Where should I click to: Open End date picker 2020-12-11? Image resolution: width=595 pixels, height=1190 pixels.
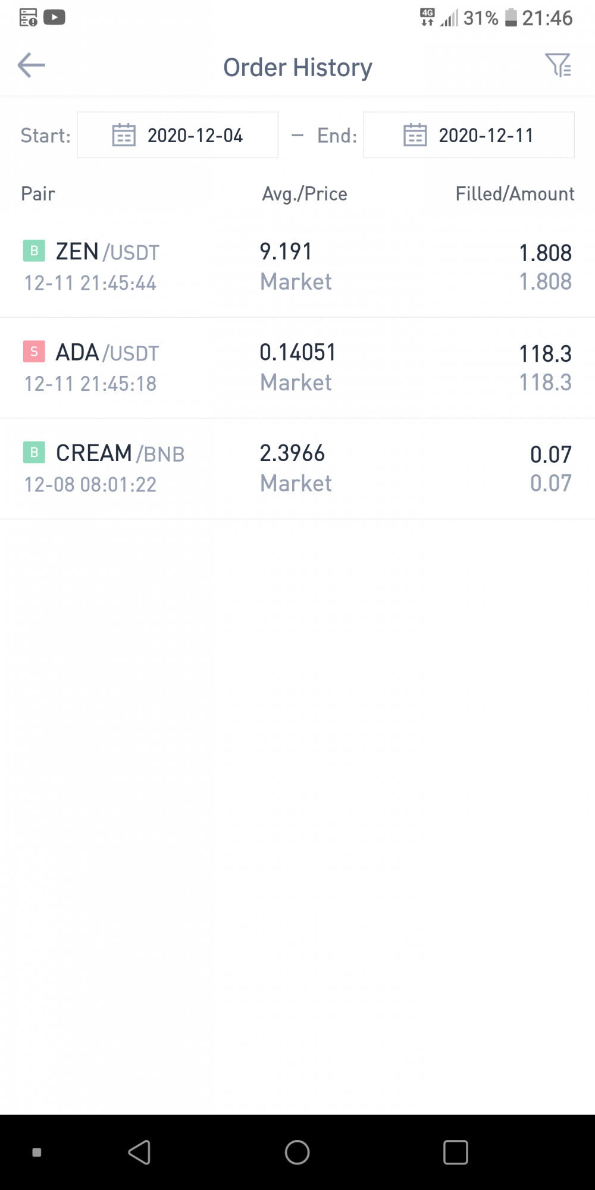point(469,135)
